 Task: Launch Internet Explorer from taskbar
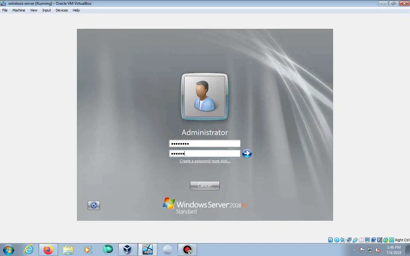tap(29, 250)
